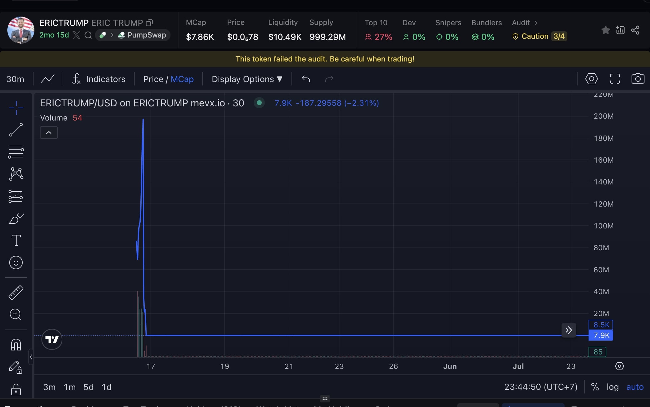This screenshot has width=650, height=407.
Task: Undo the last chart action
Action: click(306, 79)
